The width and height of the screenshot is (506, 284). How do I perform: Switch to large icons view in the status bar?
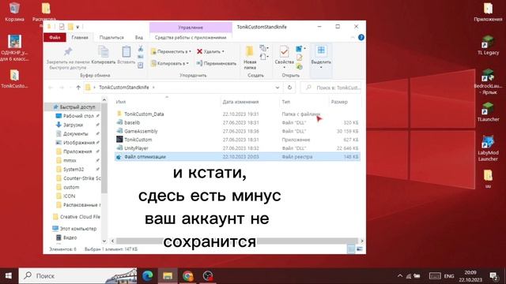[x=359, y=249]
